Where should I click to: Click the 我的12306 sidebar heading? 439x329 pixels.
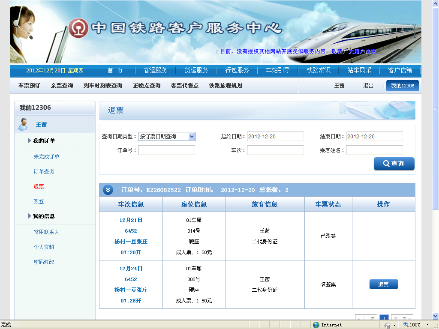35,108
